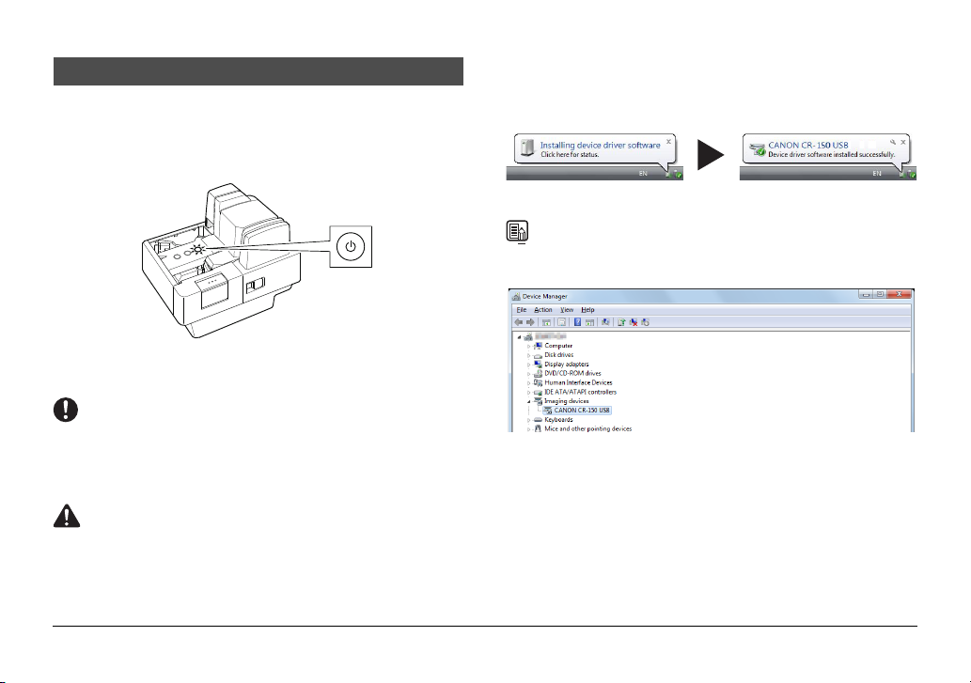
Task: Click scanner icon in CANON CR-150 balloon
Action: point(758,149)
